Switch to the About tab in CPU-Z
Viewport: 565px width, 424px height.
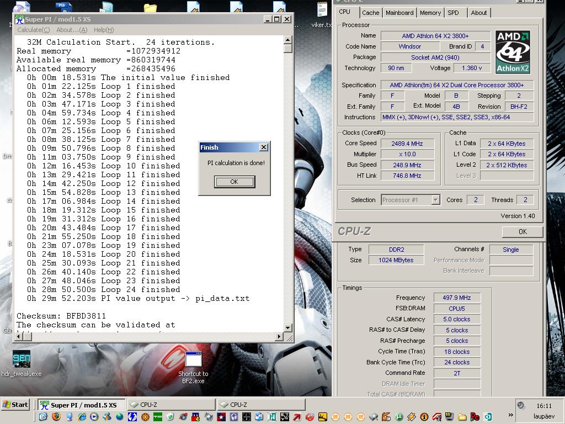pos(478,13)
